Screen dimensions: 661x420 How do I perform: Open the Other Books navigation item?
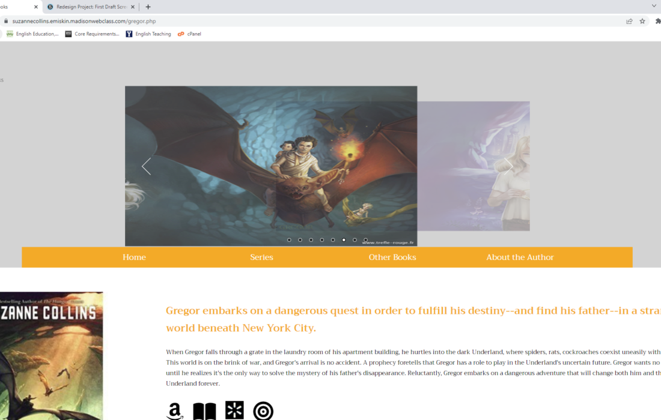click(x=392, y=257)
